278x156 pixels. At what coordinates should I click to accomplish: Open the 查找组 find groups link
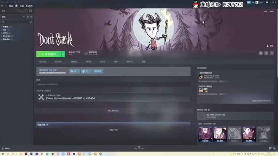point(89,62)
